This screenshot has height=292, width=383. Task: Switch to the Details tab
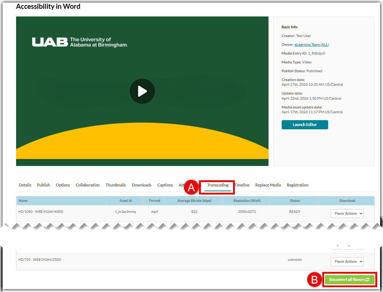coord(25,185)
